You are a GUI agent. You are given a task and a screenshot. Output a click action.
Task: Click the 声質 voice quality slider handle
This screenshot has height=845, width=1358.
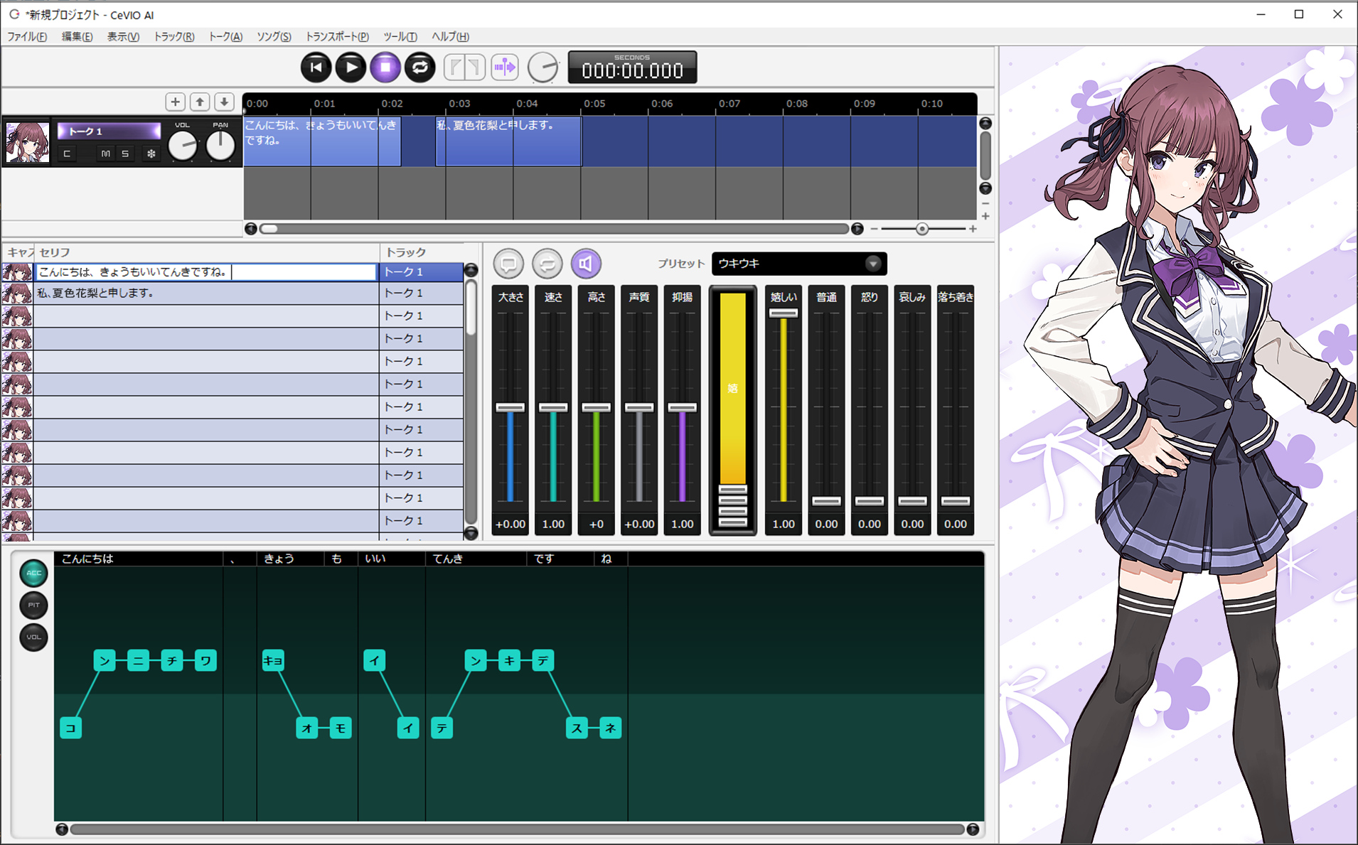click(639, 407)
